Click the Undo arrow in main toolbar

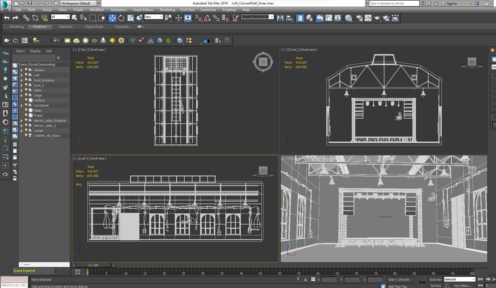(7, 18)
